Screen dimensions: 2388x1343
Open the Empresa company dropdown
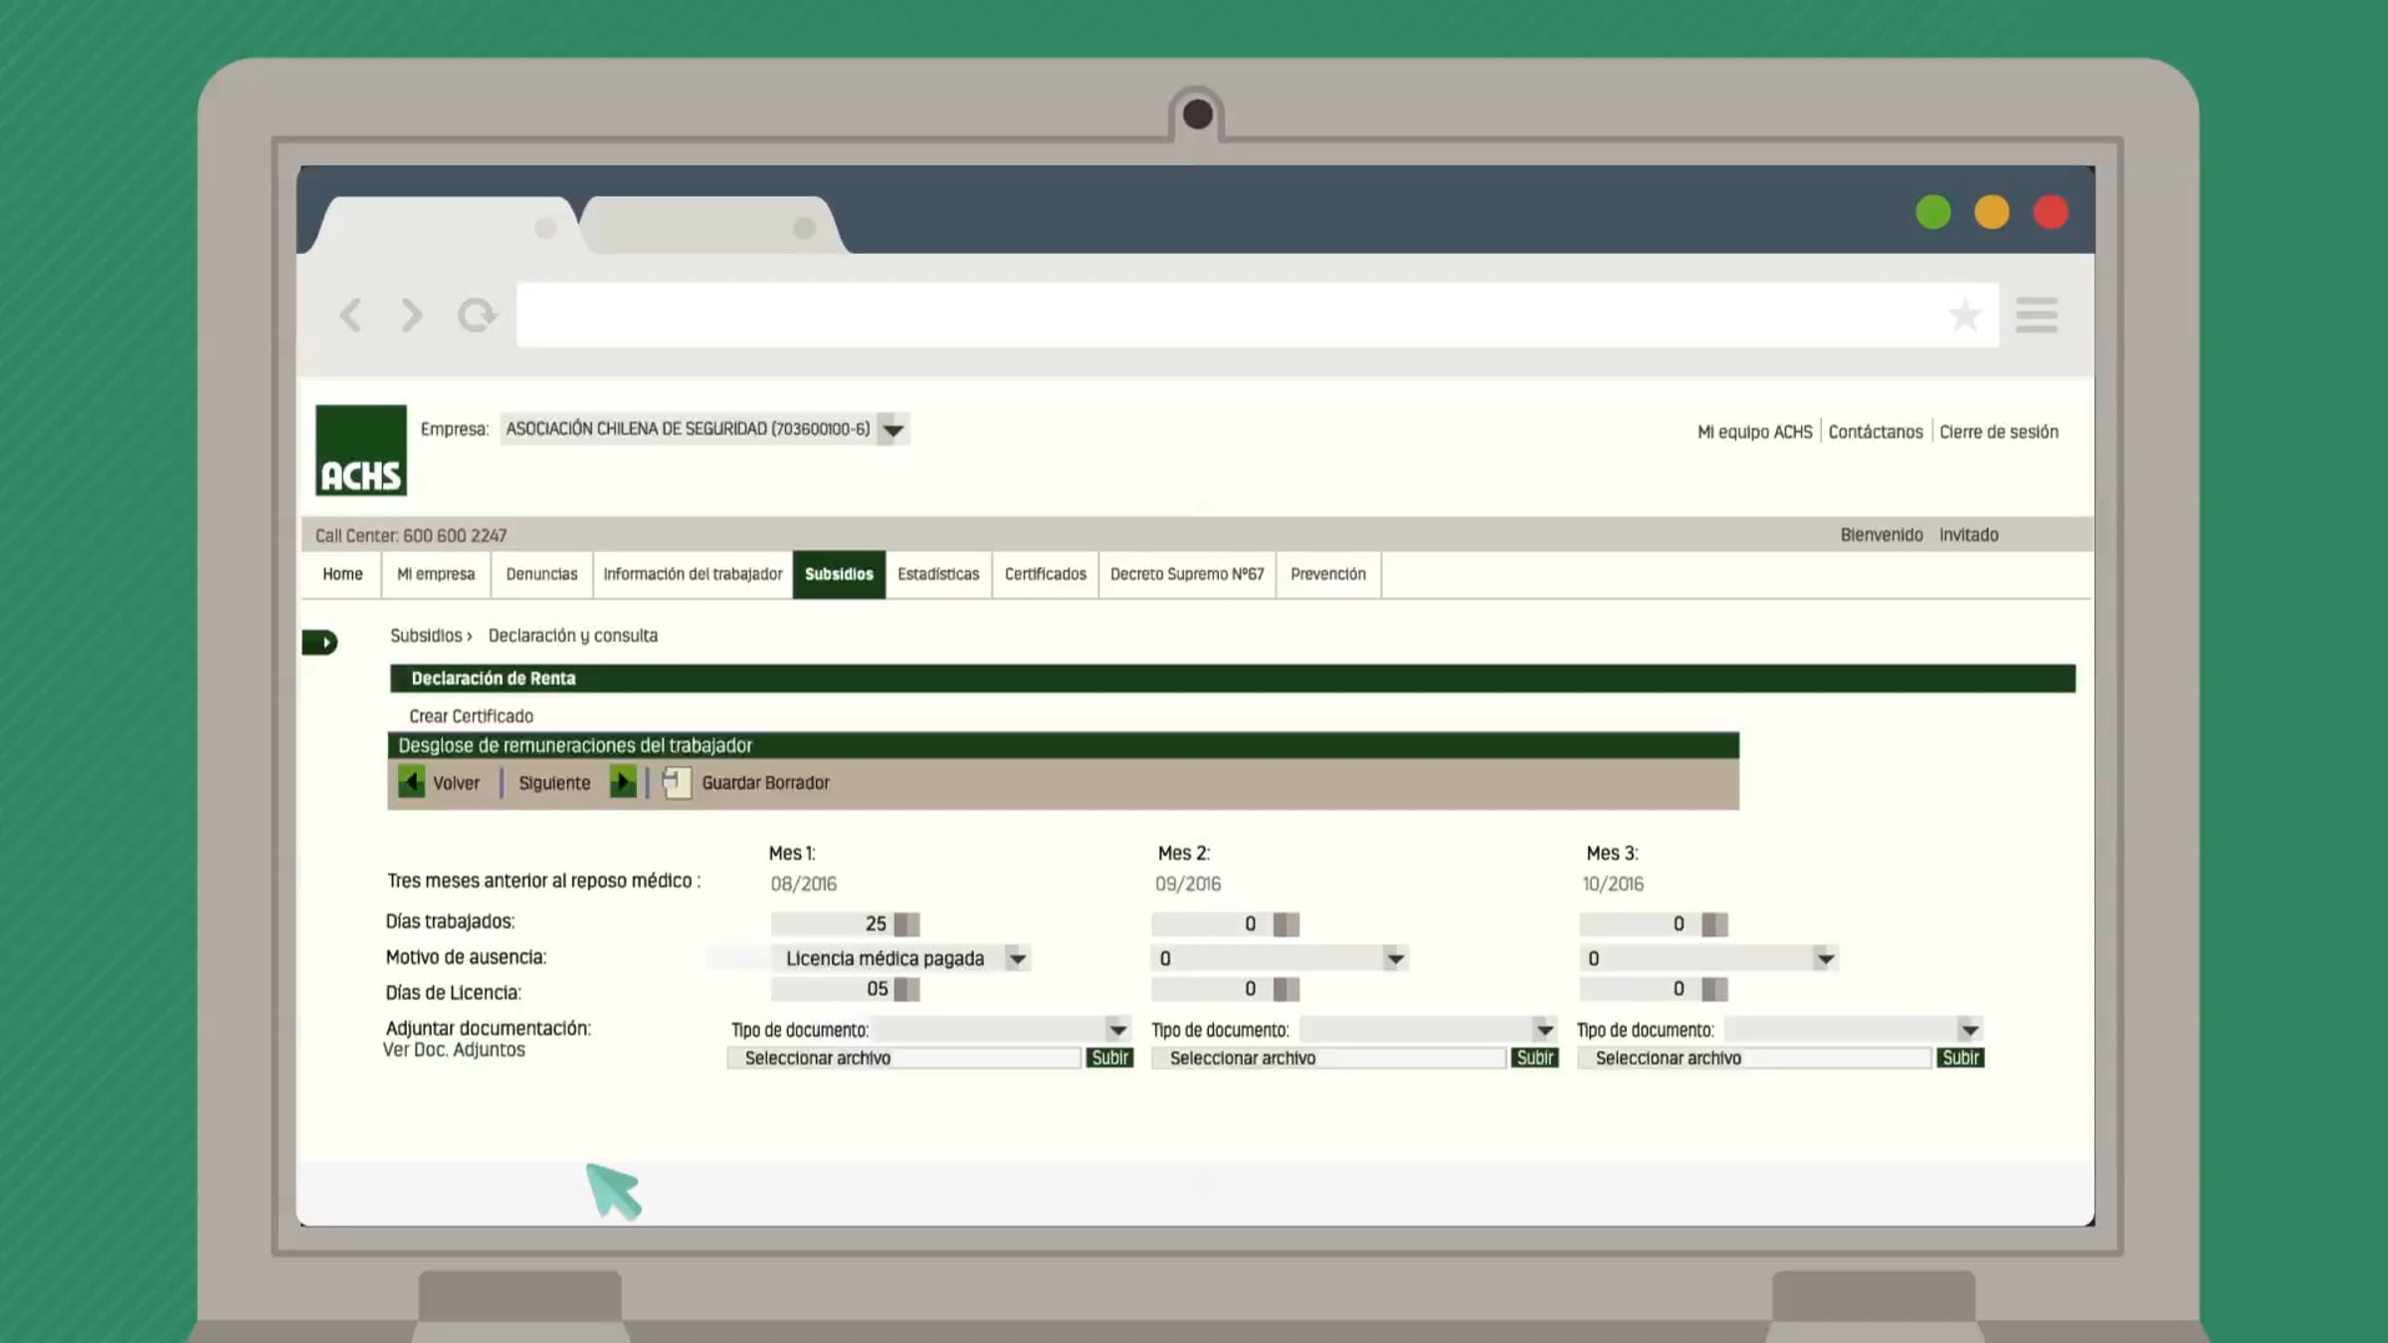coord(893,430)
